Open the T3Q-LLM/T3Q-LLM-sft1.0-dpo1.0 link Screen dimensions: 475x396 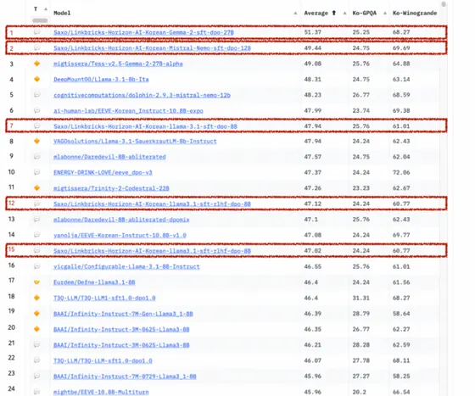(103, 361)
